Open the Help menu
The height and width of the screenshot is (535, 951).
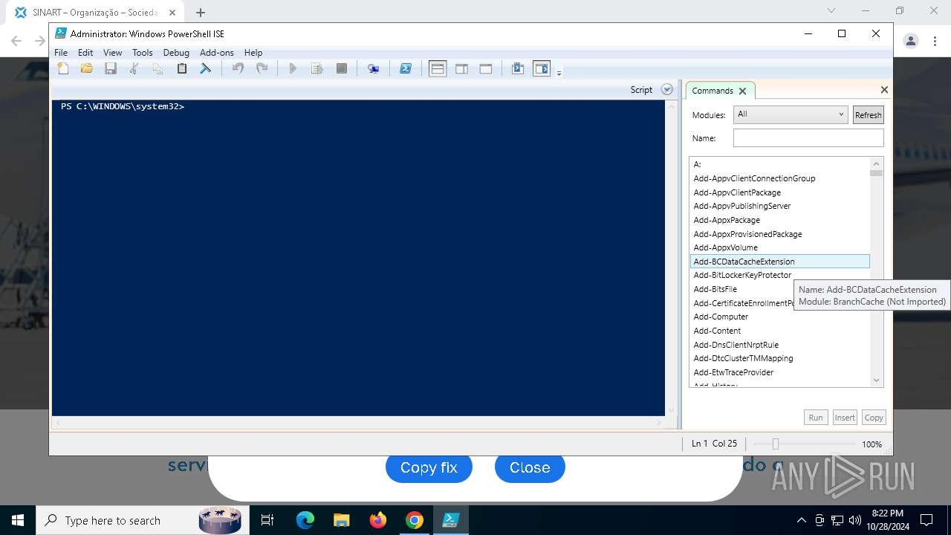253,53
